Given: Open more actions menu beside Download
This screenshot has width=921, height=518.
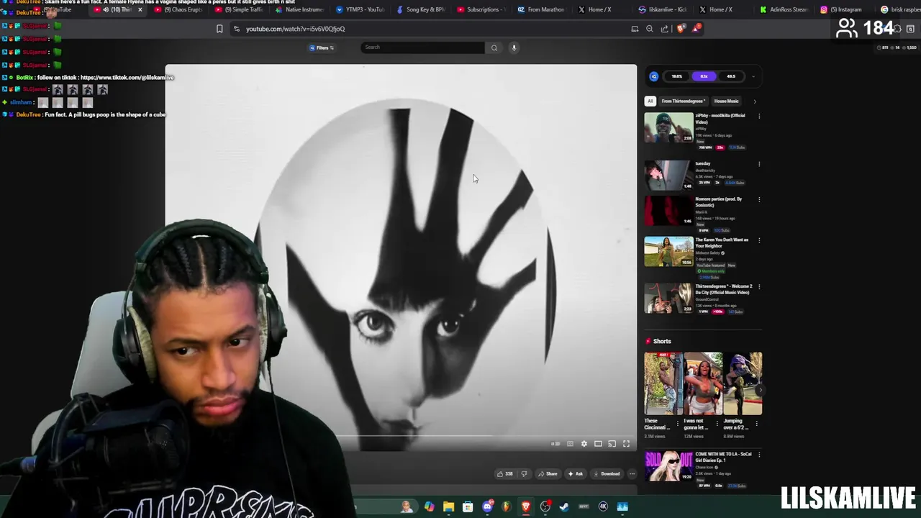Looking at the screenshot, I should click(632, 473).
